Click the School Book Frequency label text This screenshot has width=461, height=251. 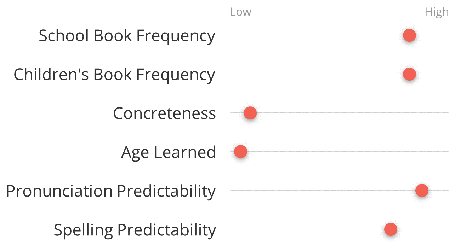127,36
